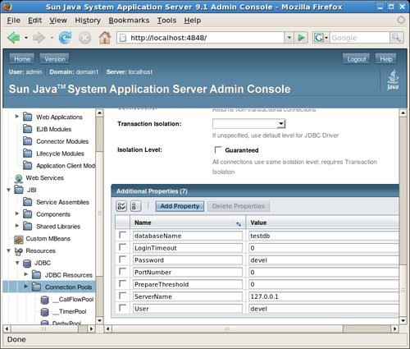Image resolution: width=410 pixels, height=349 pixels.
Task: Reload the page with the refresh icon
Action: (x=66, y=38)
